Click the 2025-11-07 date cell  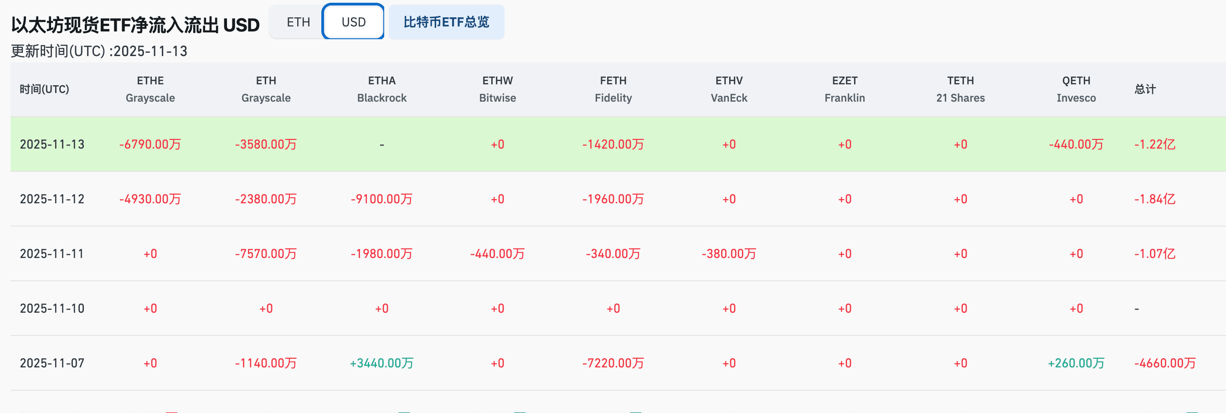tap(52, 363)
